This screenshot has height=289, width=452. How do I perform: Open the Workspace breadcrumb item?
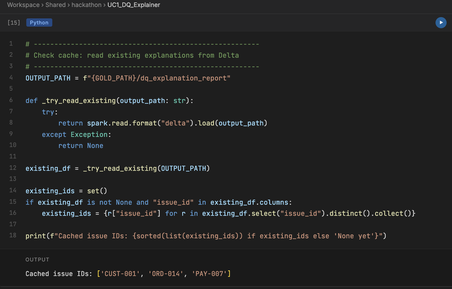tap(23, 5)
